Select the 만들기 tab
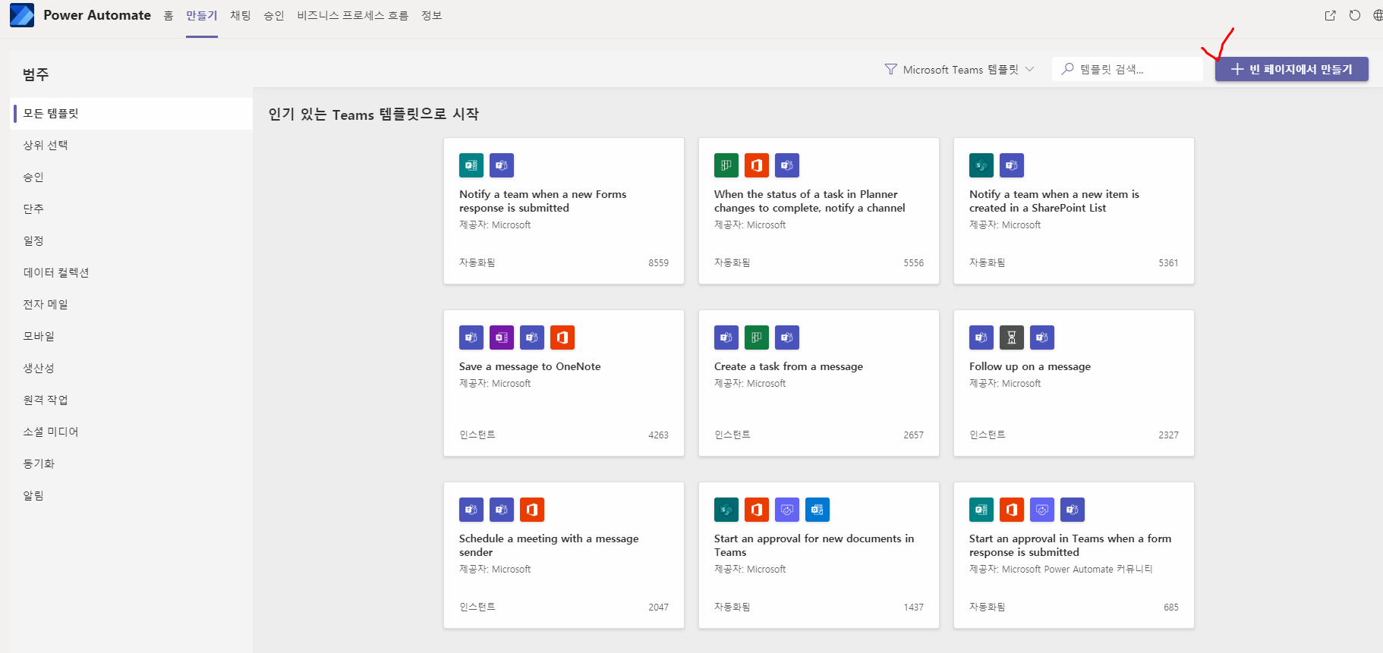 pyautogui.click(x=202, y=15)
